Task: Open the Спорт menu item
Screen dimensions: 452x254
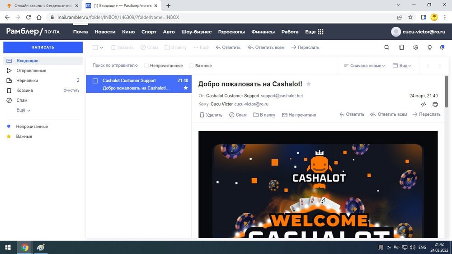Action: tap(149, 32)
